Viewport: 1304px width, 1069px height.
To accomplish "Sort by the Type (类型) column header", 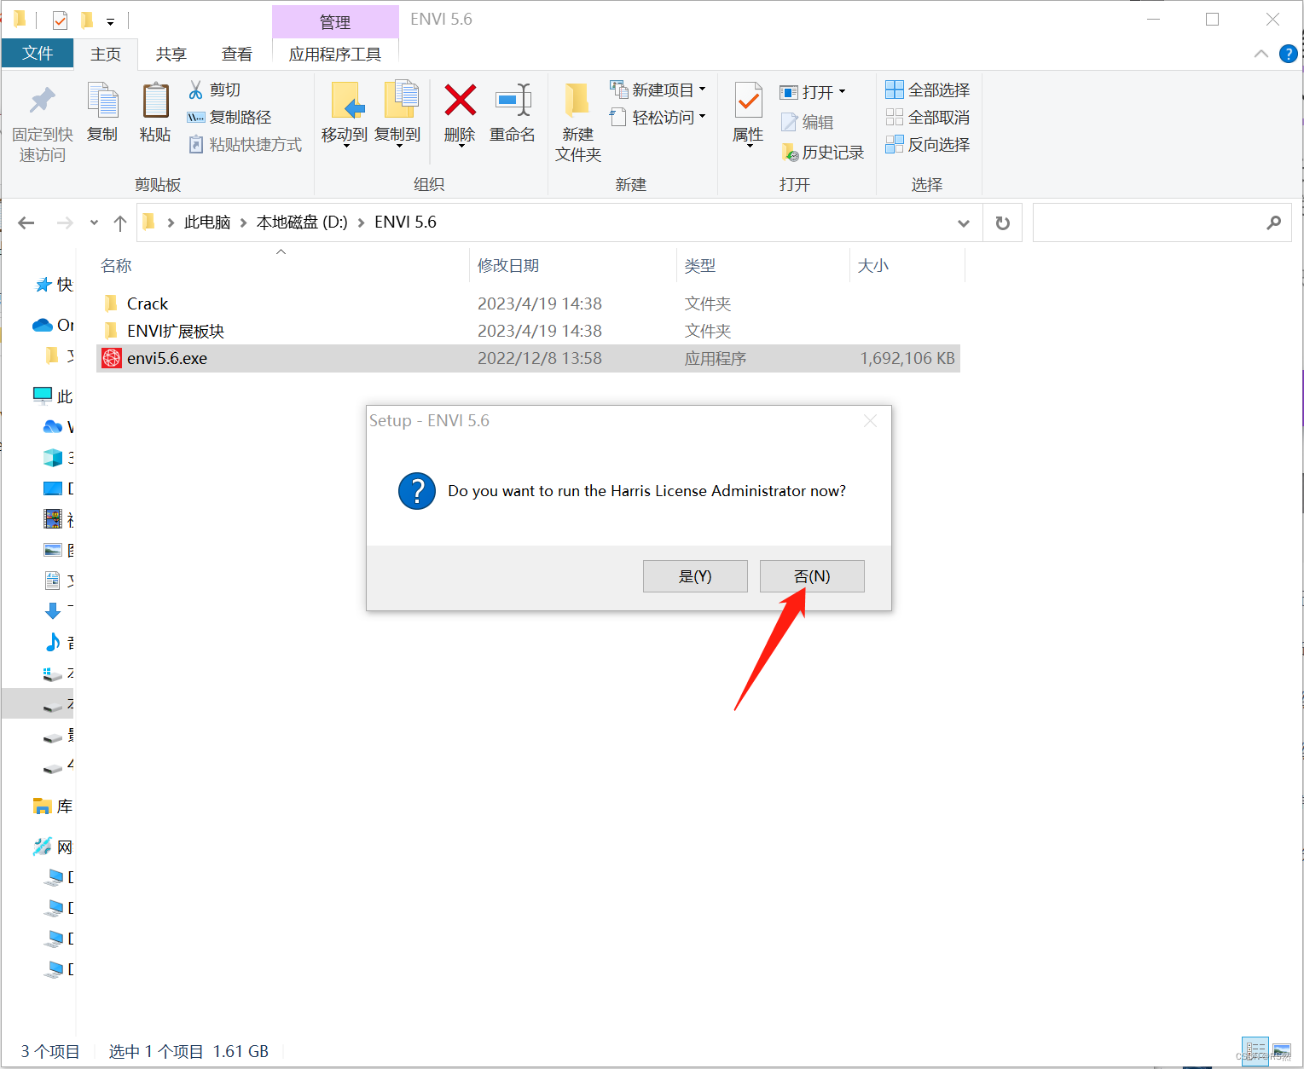I will point(700,265).
